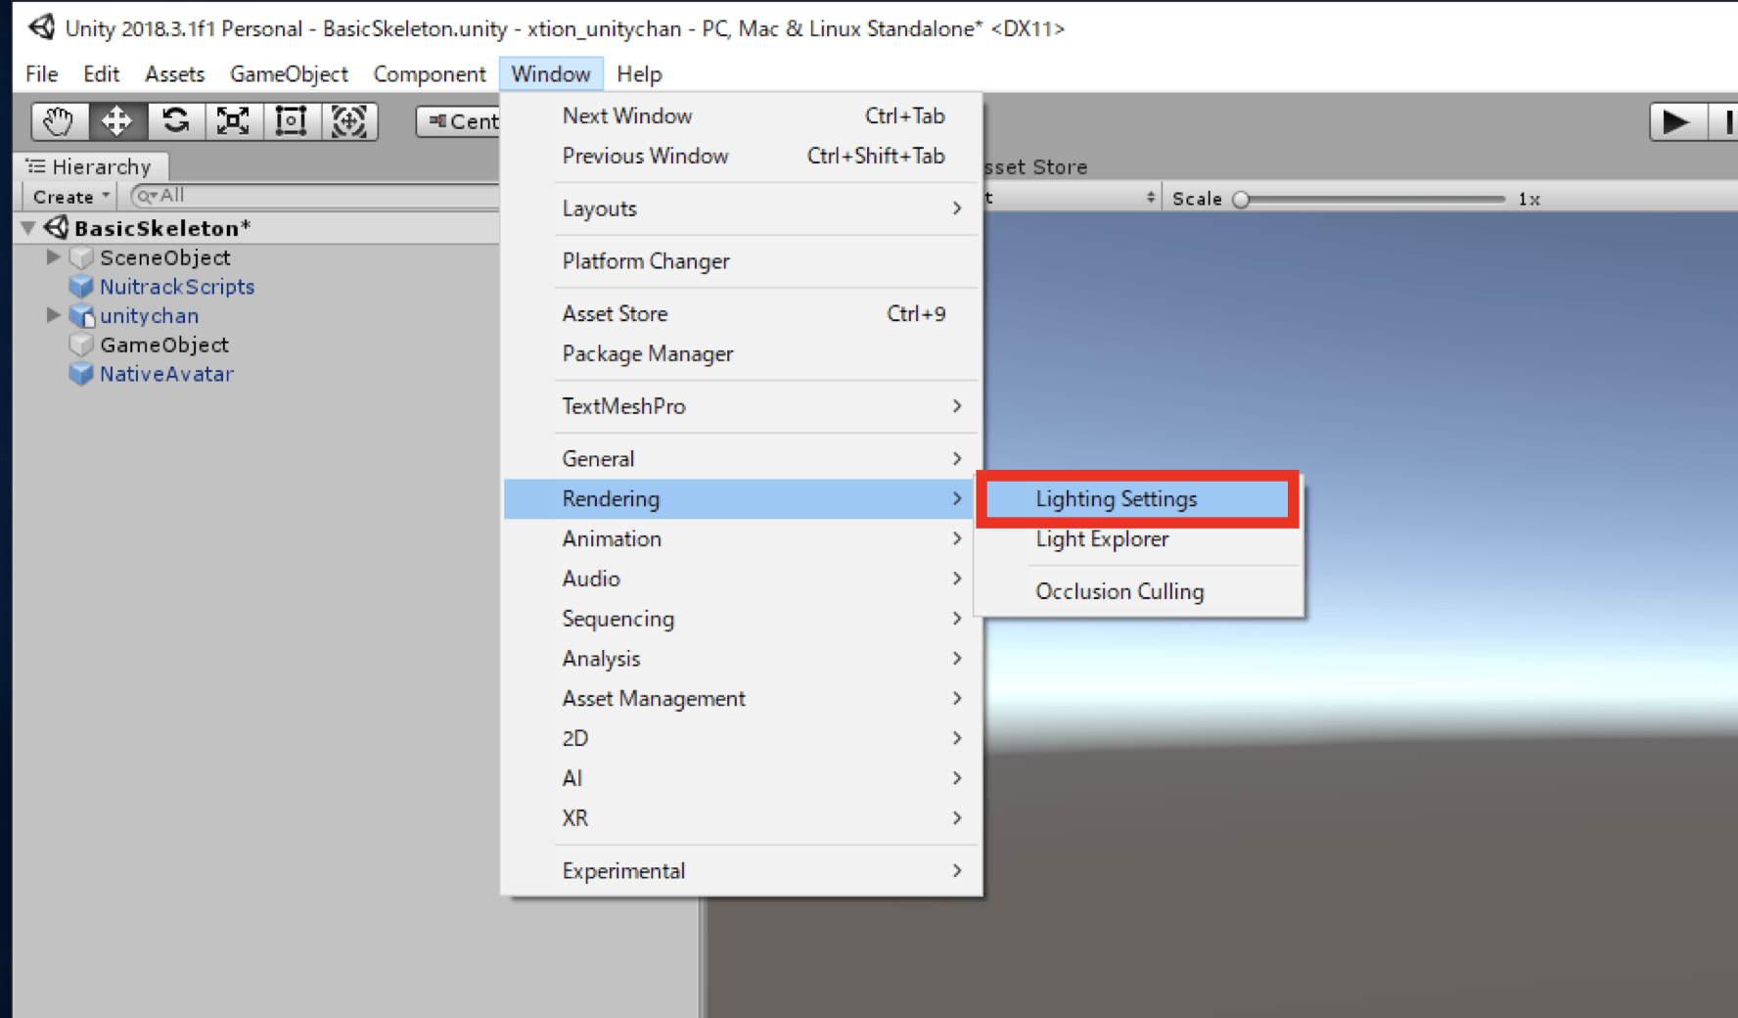
Task: Open the GameObject menu
Action: [x=289, y=74]
